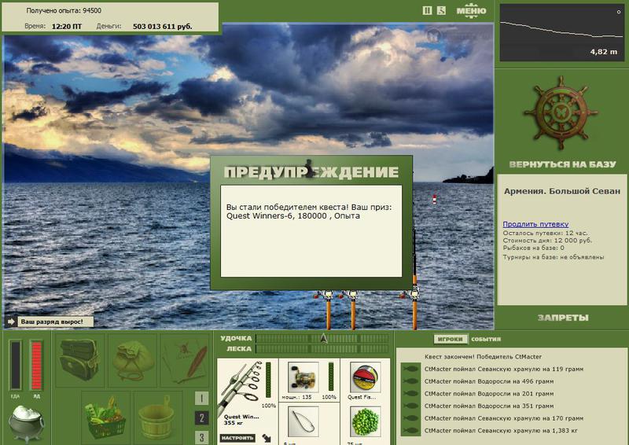Select catch entry Севанскую храмулю 119 грамм
The width and height of the screenshot is (629, 445).
click(x=504, y=370)
